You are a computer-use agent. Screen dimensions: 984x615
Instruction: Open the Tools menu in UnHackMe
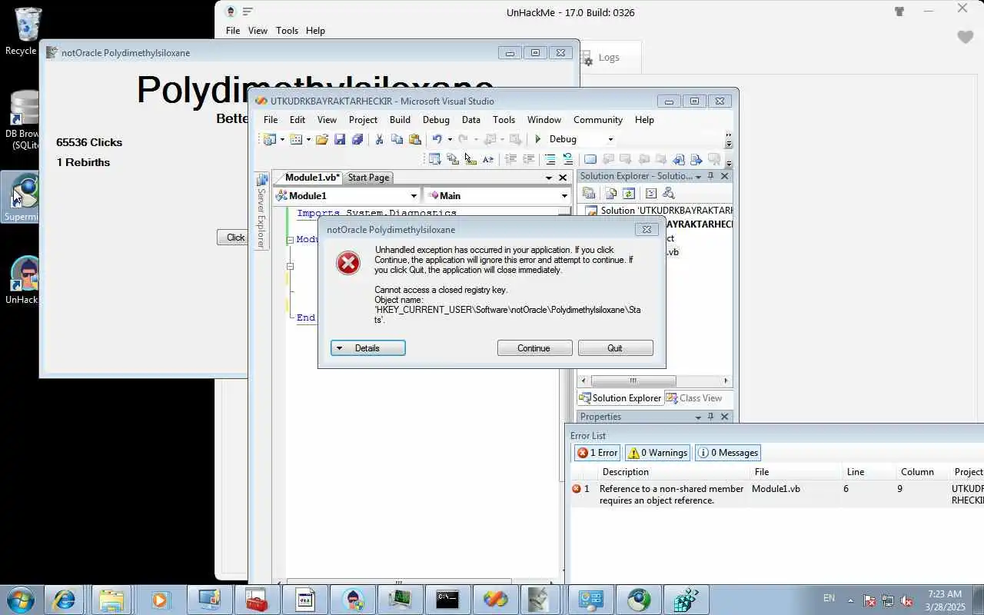pyautogui.click(x=287, y=31)
